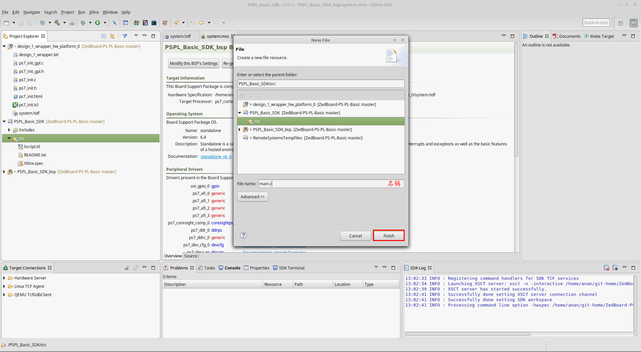Open the New wizard toolbar icon
The image size is (641, 352).
6,23
